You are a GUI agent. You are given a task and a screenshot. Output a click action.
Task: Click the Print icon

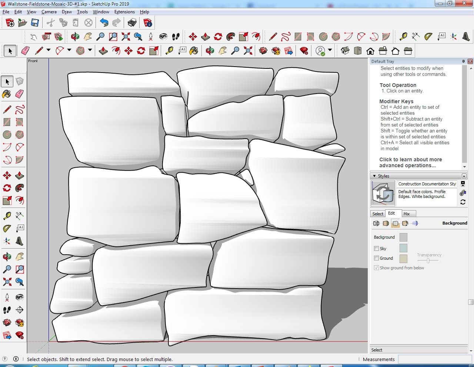point(132,23)
